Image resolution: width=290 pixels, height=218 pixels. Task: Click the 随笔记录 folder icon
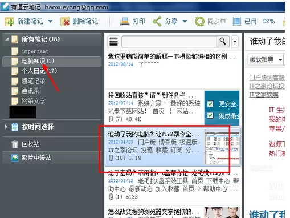[x=14, y=81]
